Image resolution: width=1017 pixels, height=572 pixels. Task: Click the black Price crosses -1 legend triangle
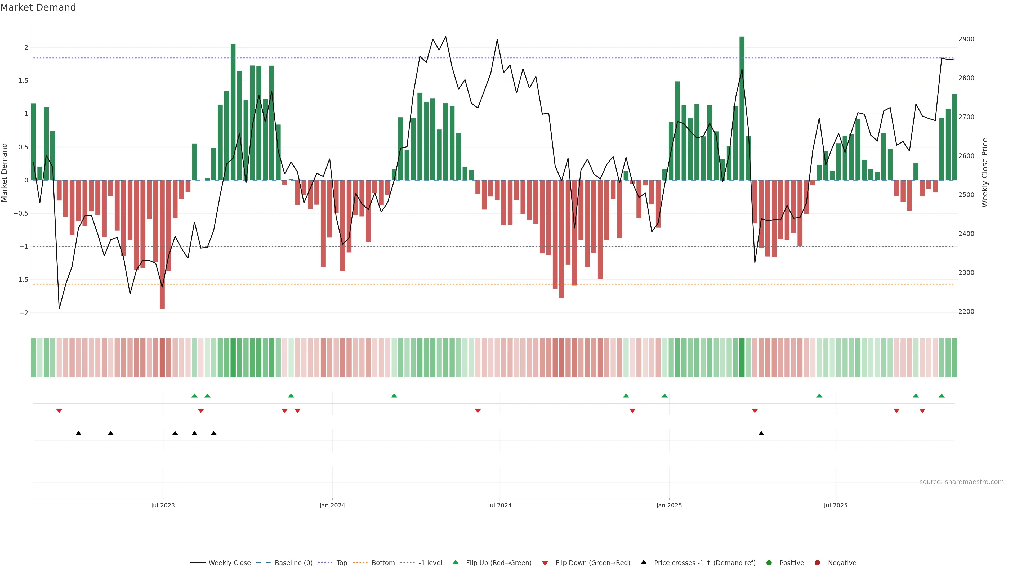tap(644, 562)
